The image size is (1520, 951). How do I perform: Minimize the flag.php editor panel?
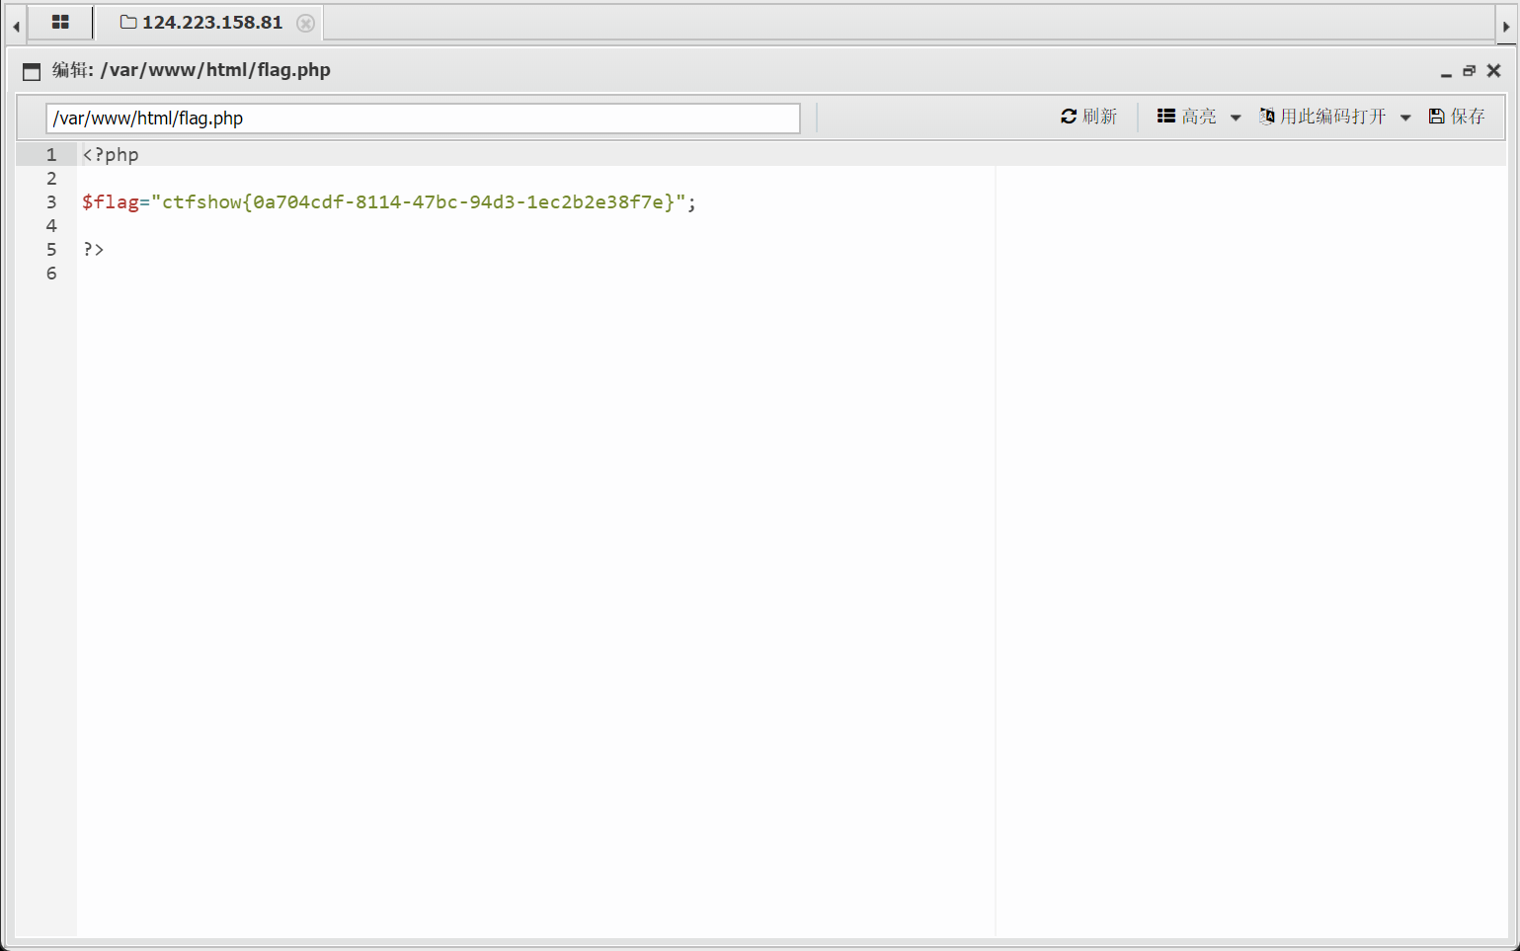(x=1446, y=72)
